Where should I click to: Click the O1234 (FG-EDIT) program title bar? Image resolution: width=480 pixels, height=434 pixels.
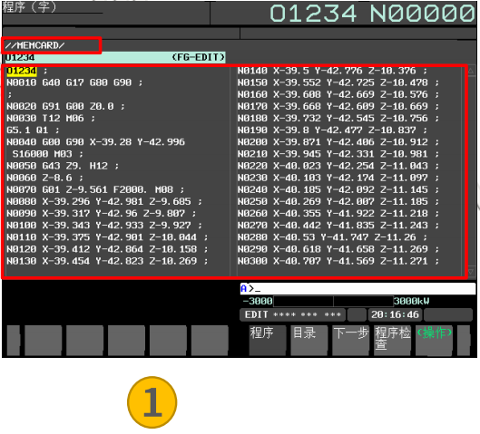115,57
